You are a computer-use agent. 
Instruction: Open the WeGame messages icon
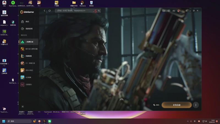pos(169,11)
